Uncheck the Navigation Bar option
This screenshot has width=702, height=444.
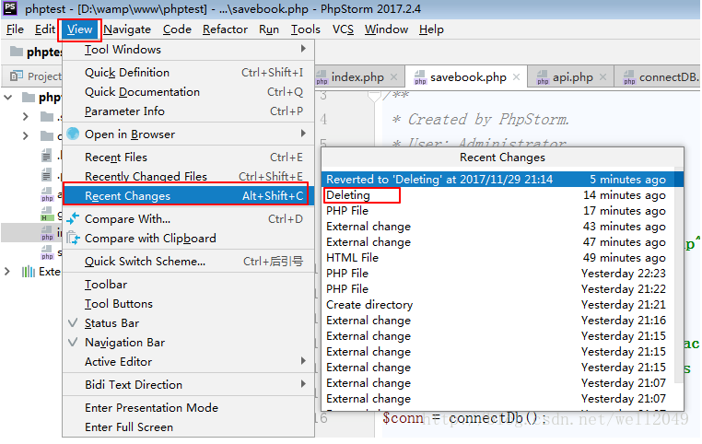[x=189, y=342]
